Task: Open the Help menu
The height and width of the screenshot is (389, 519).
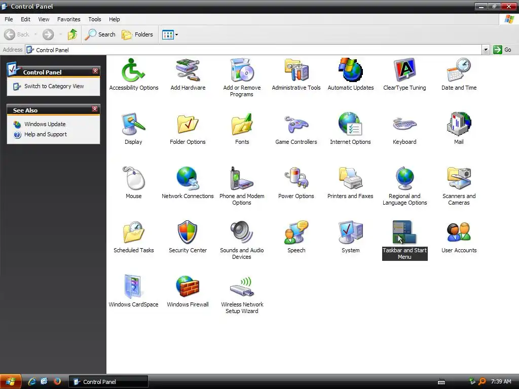Action: pos(114,19)
